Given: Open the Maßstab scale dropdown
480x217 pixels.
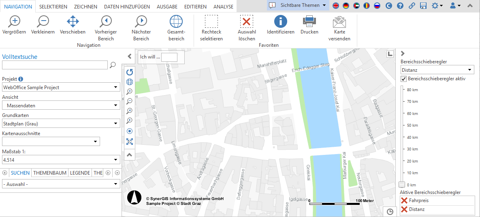Looking at the screenshot, I should 61,160.
